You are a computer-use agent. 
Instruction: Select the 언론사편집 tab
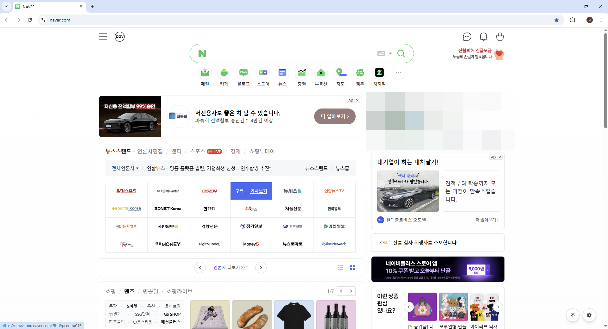pyautogui.click(x=150, y=152)
